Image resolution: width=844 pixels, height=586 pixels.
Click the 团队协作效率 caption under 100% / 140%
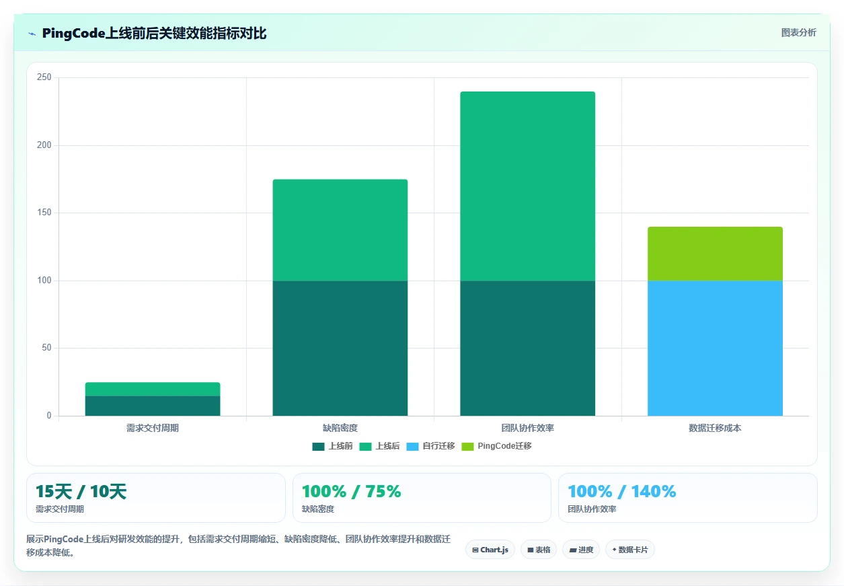(592, 509)
